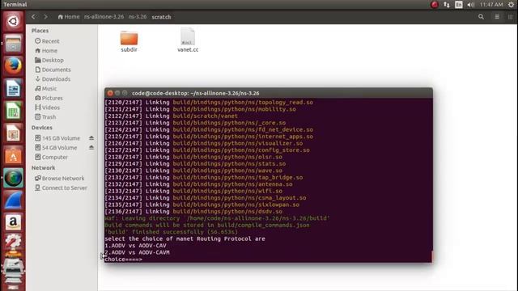
Task: Show the clock calendar at 11:47 AM
Action: (491, 5)
